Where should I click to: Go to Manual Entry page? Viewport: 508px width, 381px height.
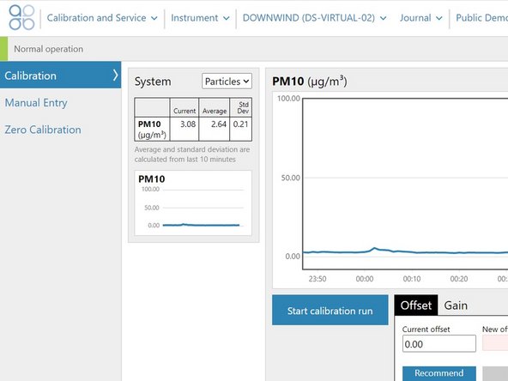36,103
